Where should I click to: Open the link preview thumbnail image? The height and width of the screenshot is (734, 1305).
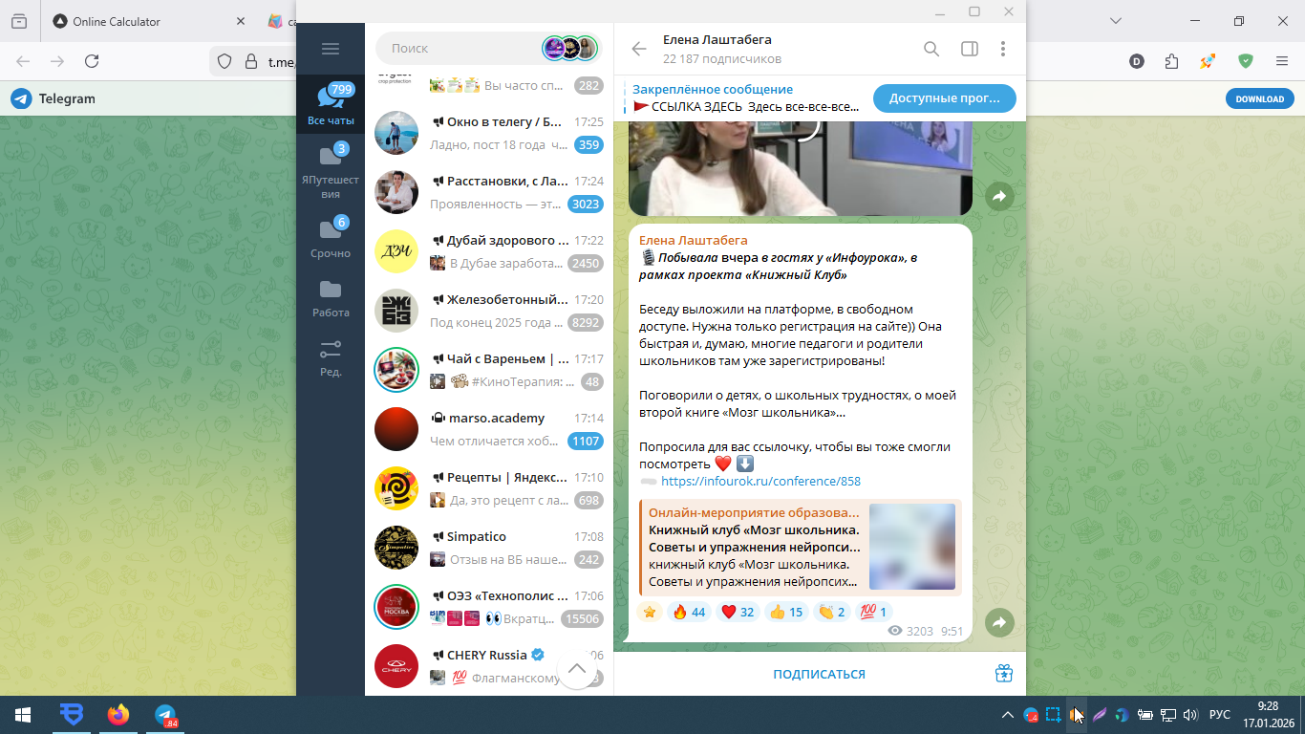pos(912,547)
